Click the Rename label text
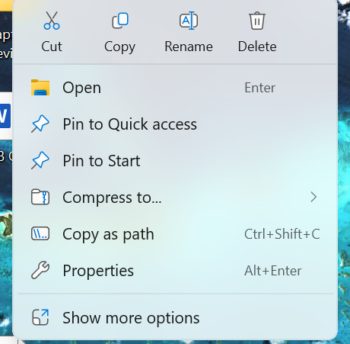This screenshot has width=350, height=344. tap(189, 47)
